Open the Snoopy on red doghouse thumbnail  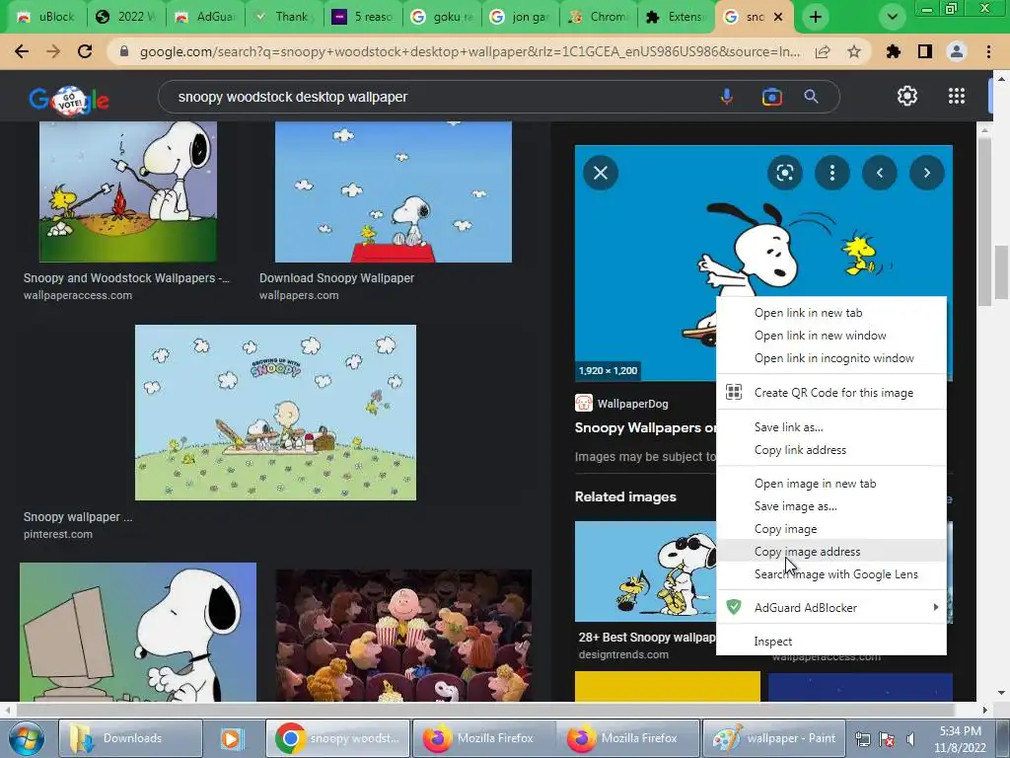(x=394, y=191)
